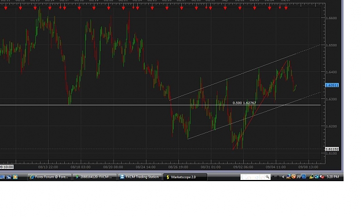Click the blue current price label 1.6351
Image resolution: width=362 pixels, height=217 pixels.
(x=332, y=85)
